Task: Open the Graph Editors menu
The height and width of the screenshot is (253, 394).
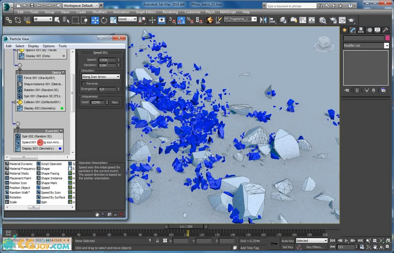Action: (x=146, y=12)
